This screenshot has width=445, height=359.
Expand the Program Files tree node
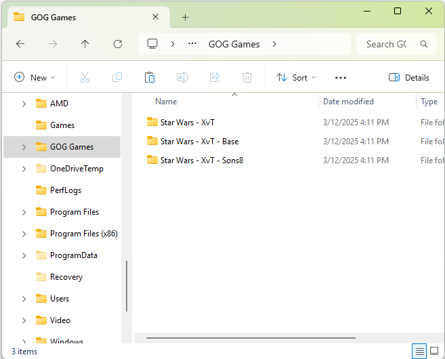click(x=24, y=212)
